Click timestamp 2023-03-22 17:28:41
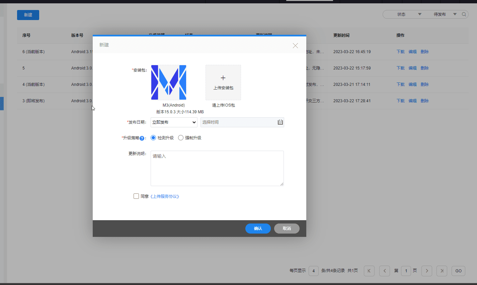This screenshot has height=285, width=477. point(352,101)
